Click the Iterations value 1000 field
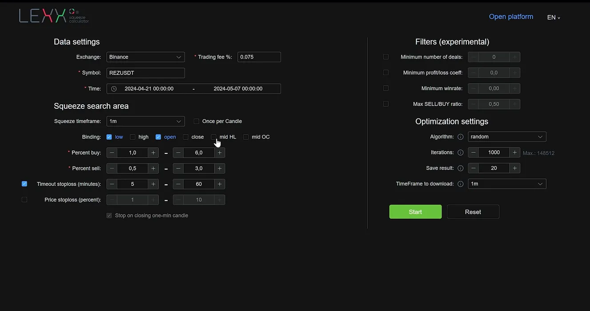The image size is (590, 311). tap(494, 152)
